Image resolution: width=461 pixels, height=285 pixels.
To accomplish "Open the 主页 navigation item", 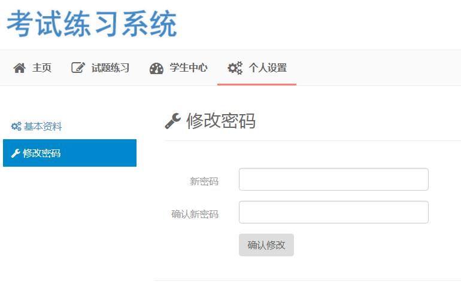I will 32,68.
